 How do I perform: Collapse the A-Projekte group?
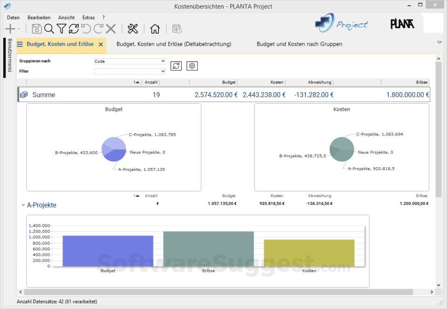pyautogui.click(x=23, y=205)
